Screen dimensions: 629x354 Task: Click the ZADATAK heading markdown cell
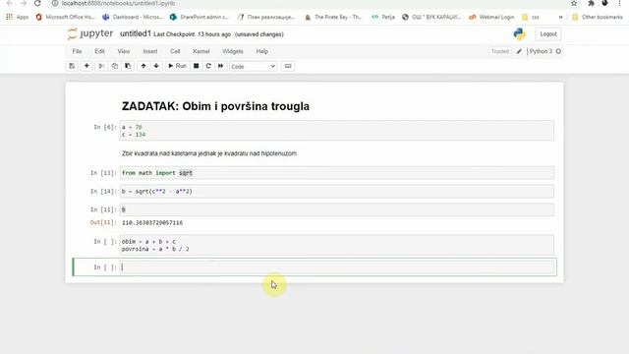215,106
